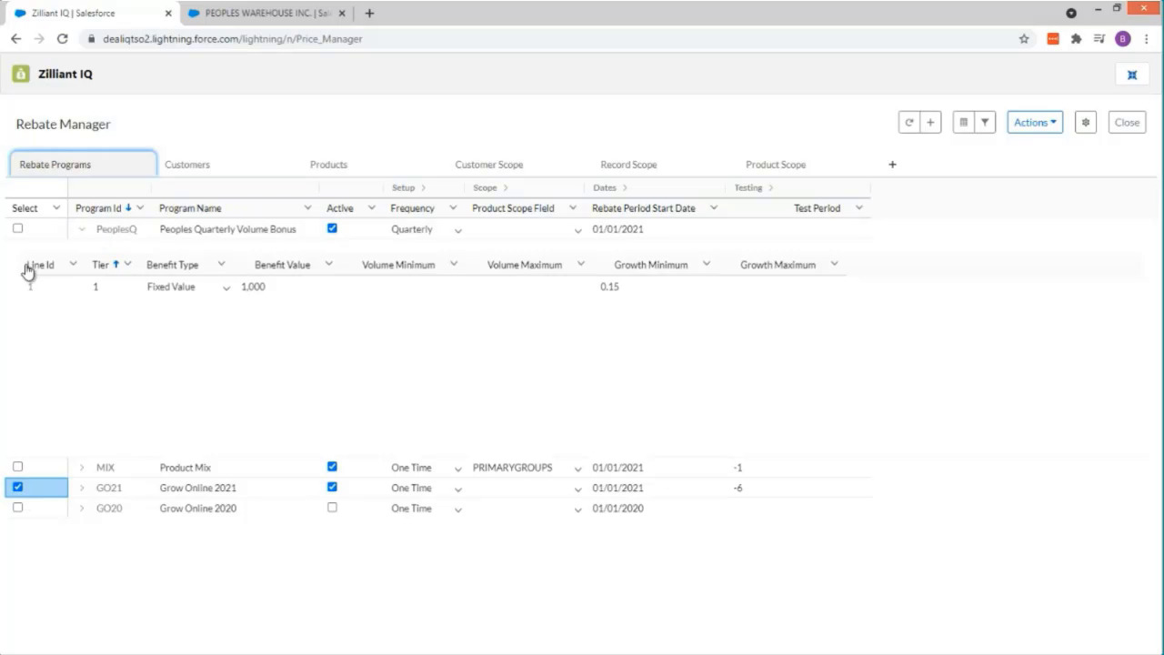Open the gear settings icon beside Actions
Viewport: 1164px width, 655px height.
tap(1086, 123)
